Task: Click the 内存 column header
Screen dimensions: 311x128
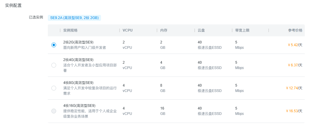Action: pyautogui.click(x=163, y=30)
